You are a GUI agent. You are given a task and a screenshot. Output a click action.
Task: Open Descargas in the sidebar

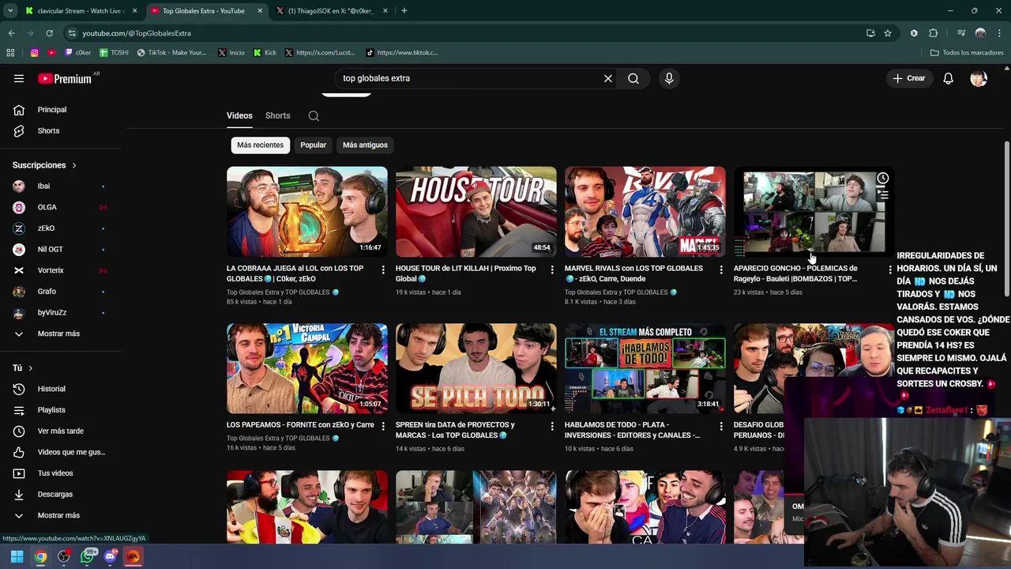[57, 494]
